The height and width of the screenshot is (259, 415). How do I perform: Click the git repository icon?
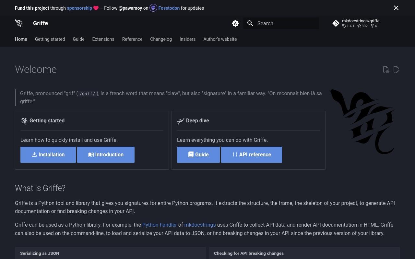click(336, 23)
